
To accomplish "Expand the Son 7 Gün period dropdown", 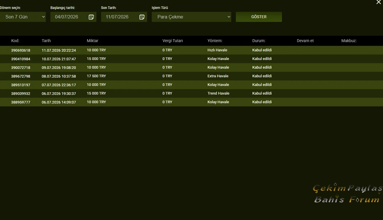I will point(23,17).
